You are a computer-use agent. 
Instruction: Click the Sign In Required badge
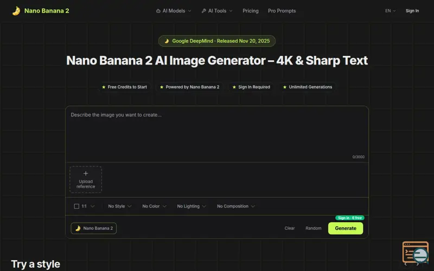(x=251, y=87)
